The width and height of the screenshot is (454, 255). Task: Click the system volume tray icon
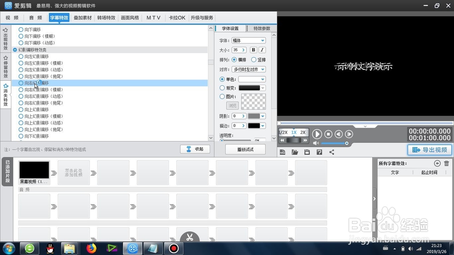click(410, 249)
